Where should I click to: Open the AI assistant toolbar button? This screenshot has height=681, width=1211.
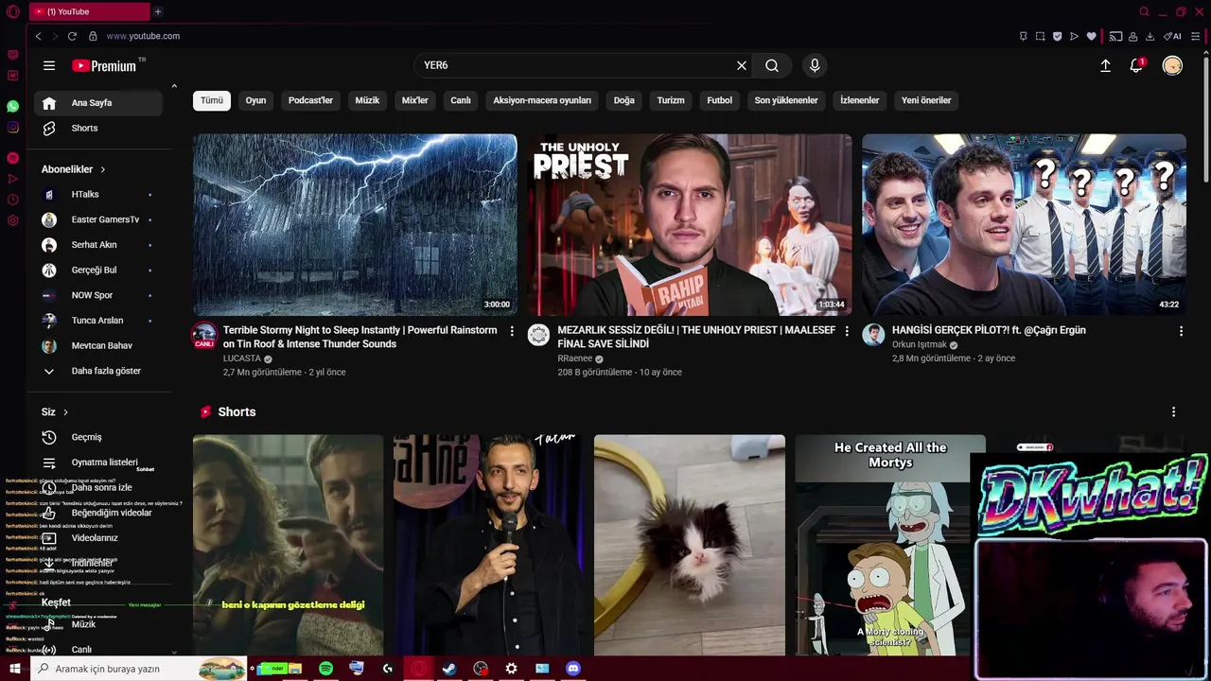pos(1172,36)
